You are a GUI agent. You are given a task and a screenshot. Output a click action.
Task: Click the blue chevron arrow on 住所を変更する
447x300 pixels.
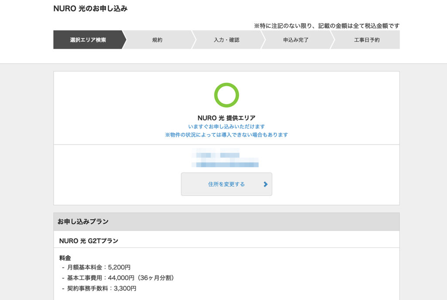coord(265,184)
